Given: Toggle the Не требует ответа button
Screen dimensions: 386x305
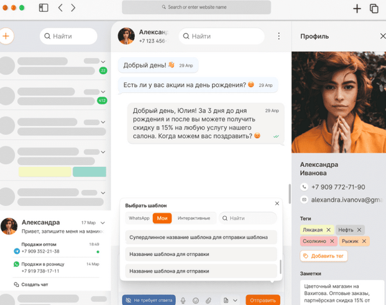Looking at the screenshot, I should pos(149,300).
